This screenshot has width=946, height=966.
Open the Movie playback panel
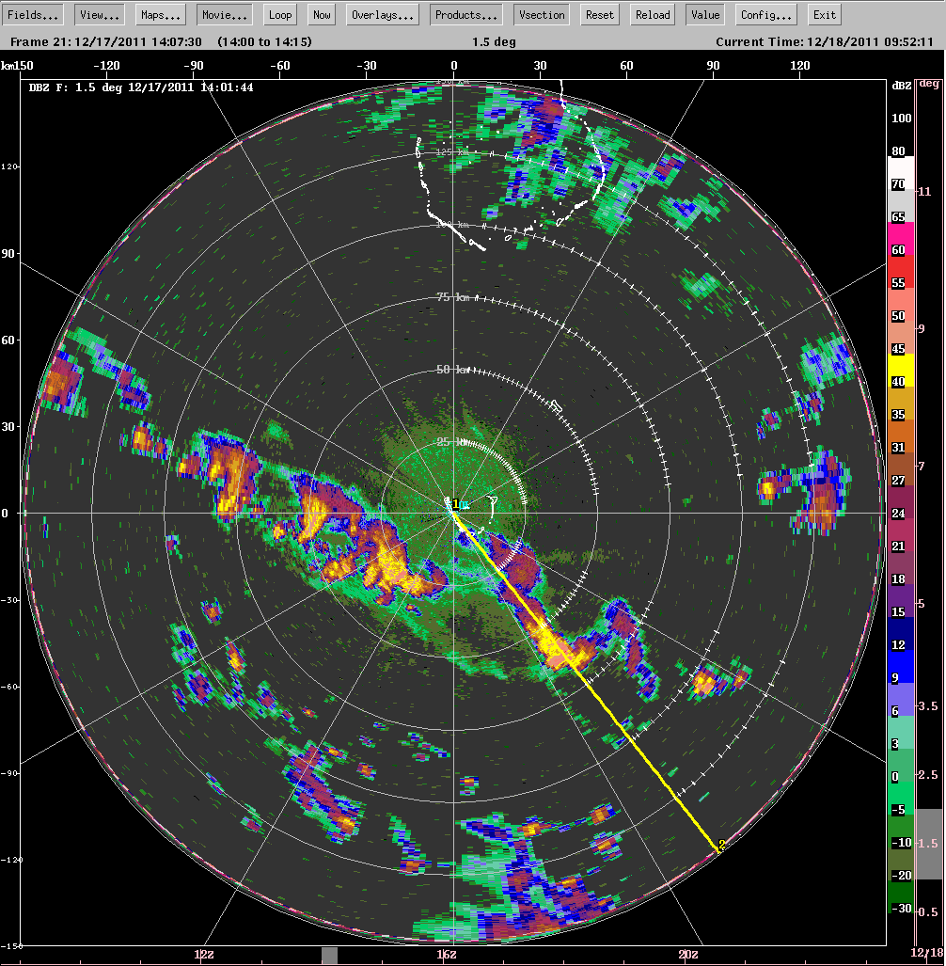point(224,14)
